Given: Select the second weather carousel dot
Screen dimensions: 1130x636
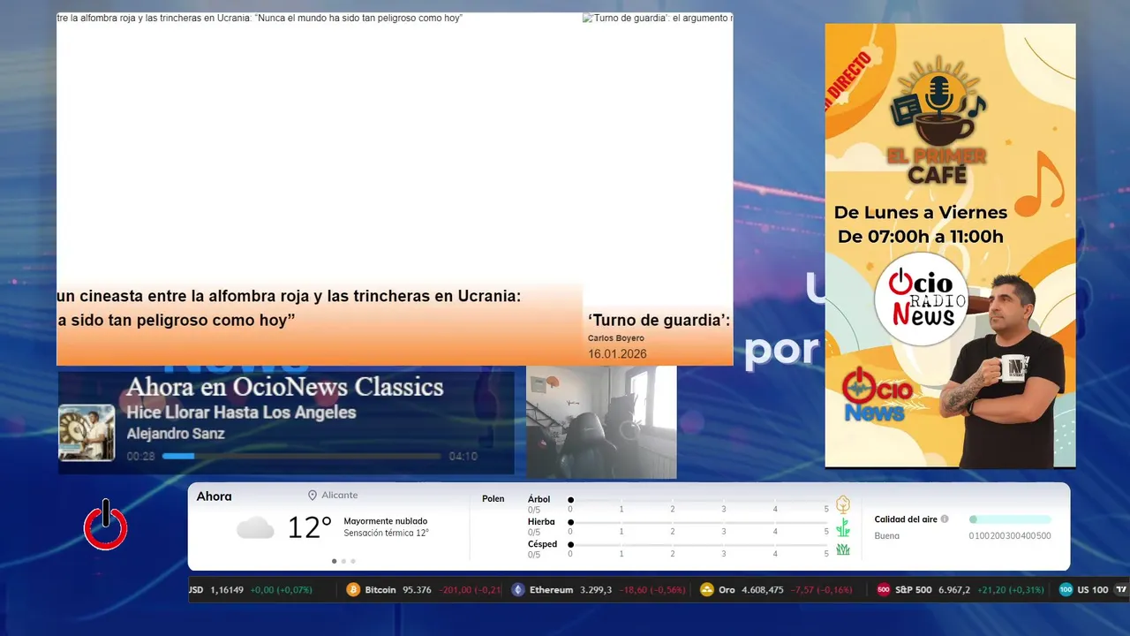Looking at the screenshot, I should tap(343, 561).
